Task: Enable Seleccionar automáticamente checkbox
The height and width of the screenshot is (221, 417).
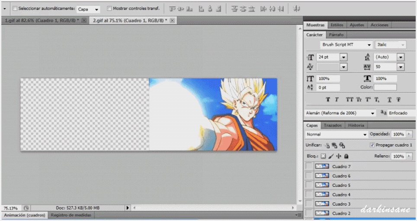Action: [15, 9]
